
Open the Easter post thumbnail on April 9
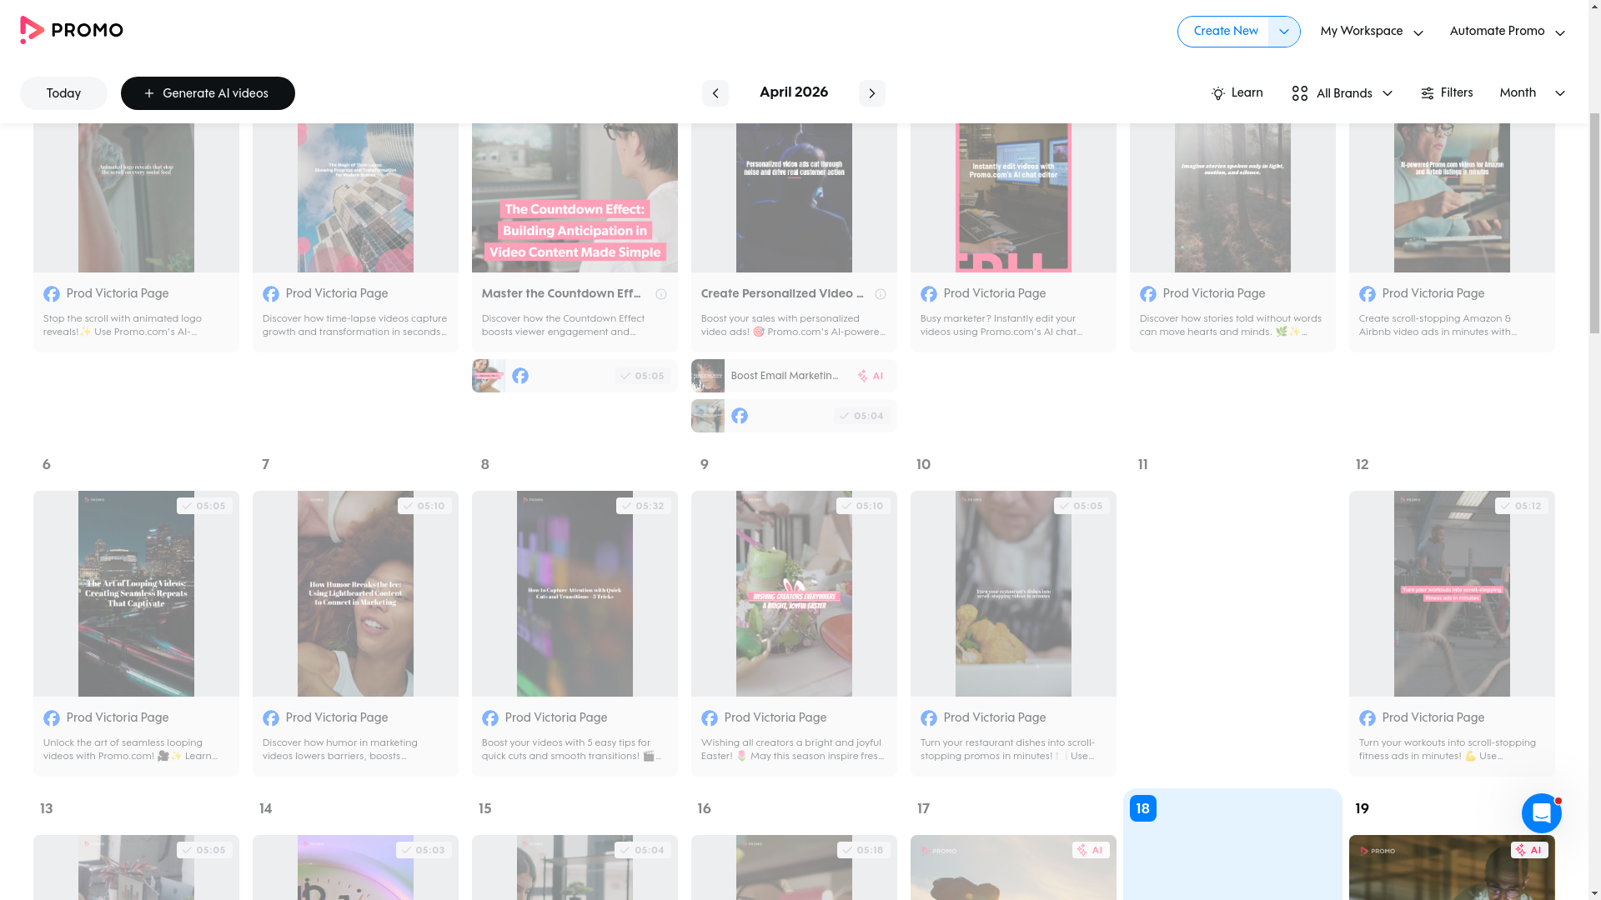794,593
